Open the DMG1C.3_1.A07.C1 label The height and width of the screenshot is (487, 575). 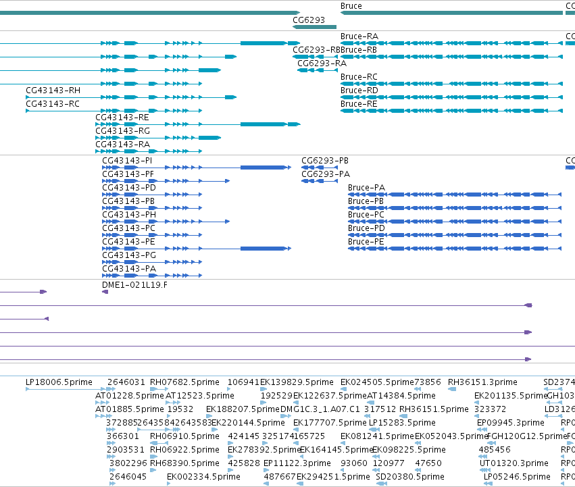320,409
